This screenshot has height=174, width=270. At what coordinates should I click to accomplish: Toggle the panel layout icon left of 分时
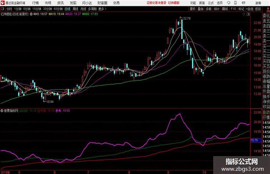tap(2, 9)
